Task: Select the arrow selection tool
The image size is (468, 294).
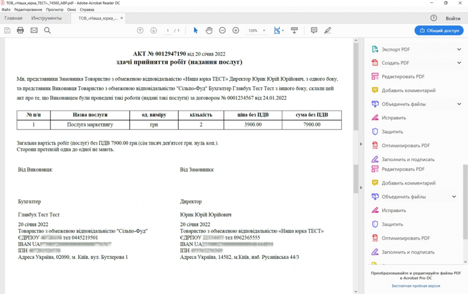Action: pyautogui.click(x=196, y=30)
